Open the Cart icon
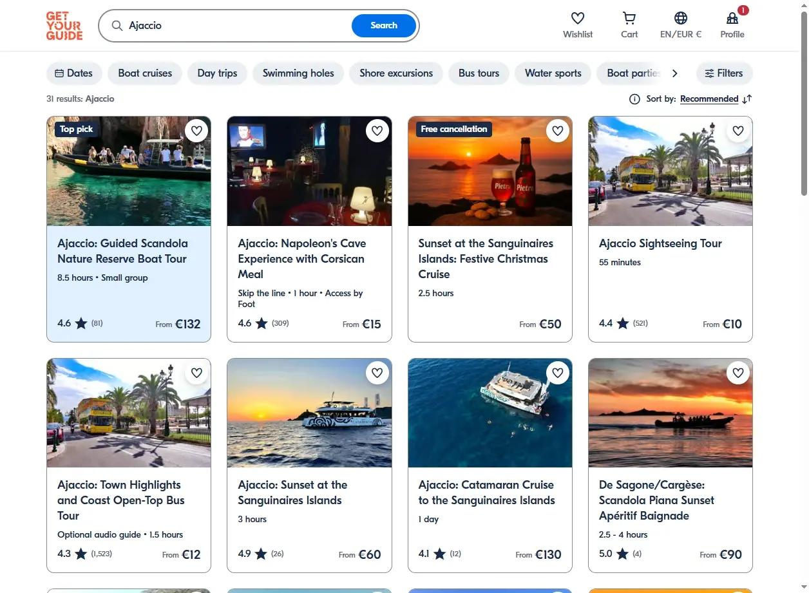 click(x=629, y=18)
